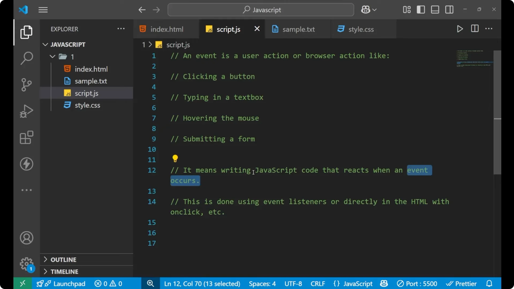Click Prettier in the status bar

(462, 283)
